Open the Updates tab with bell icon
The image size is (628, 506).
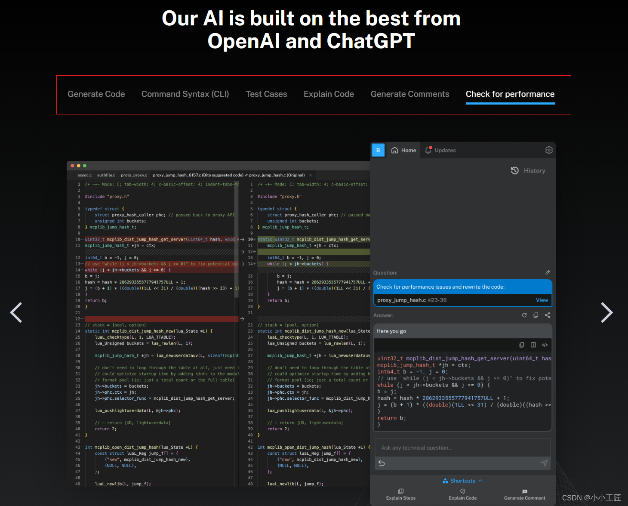tap(440, 150)
